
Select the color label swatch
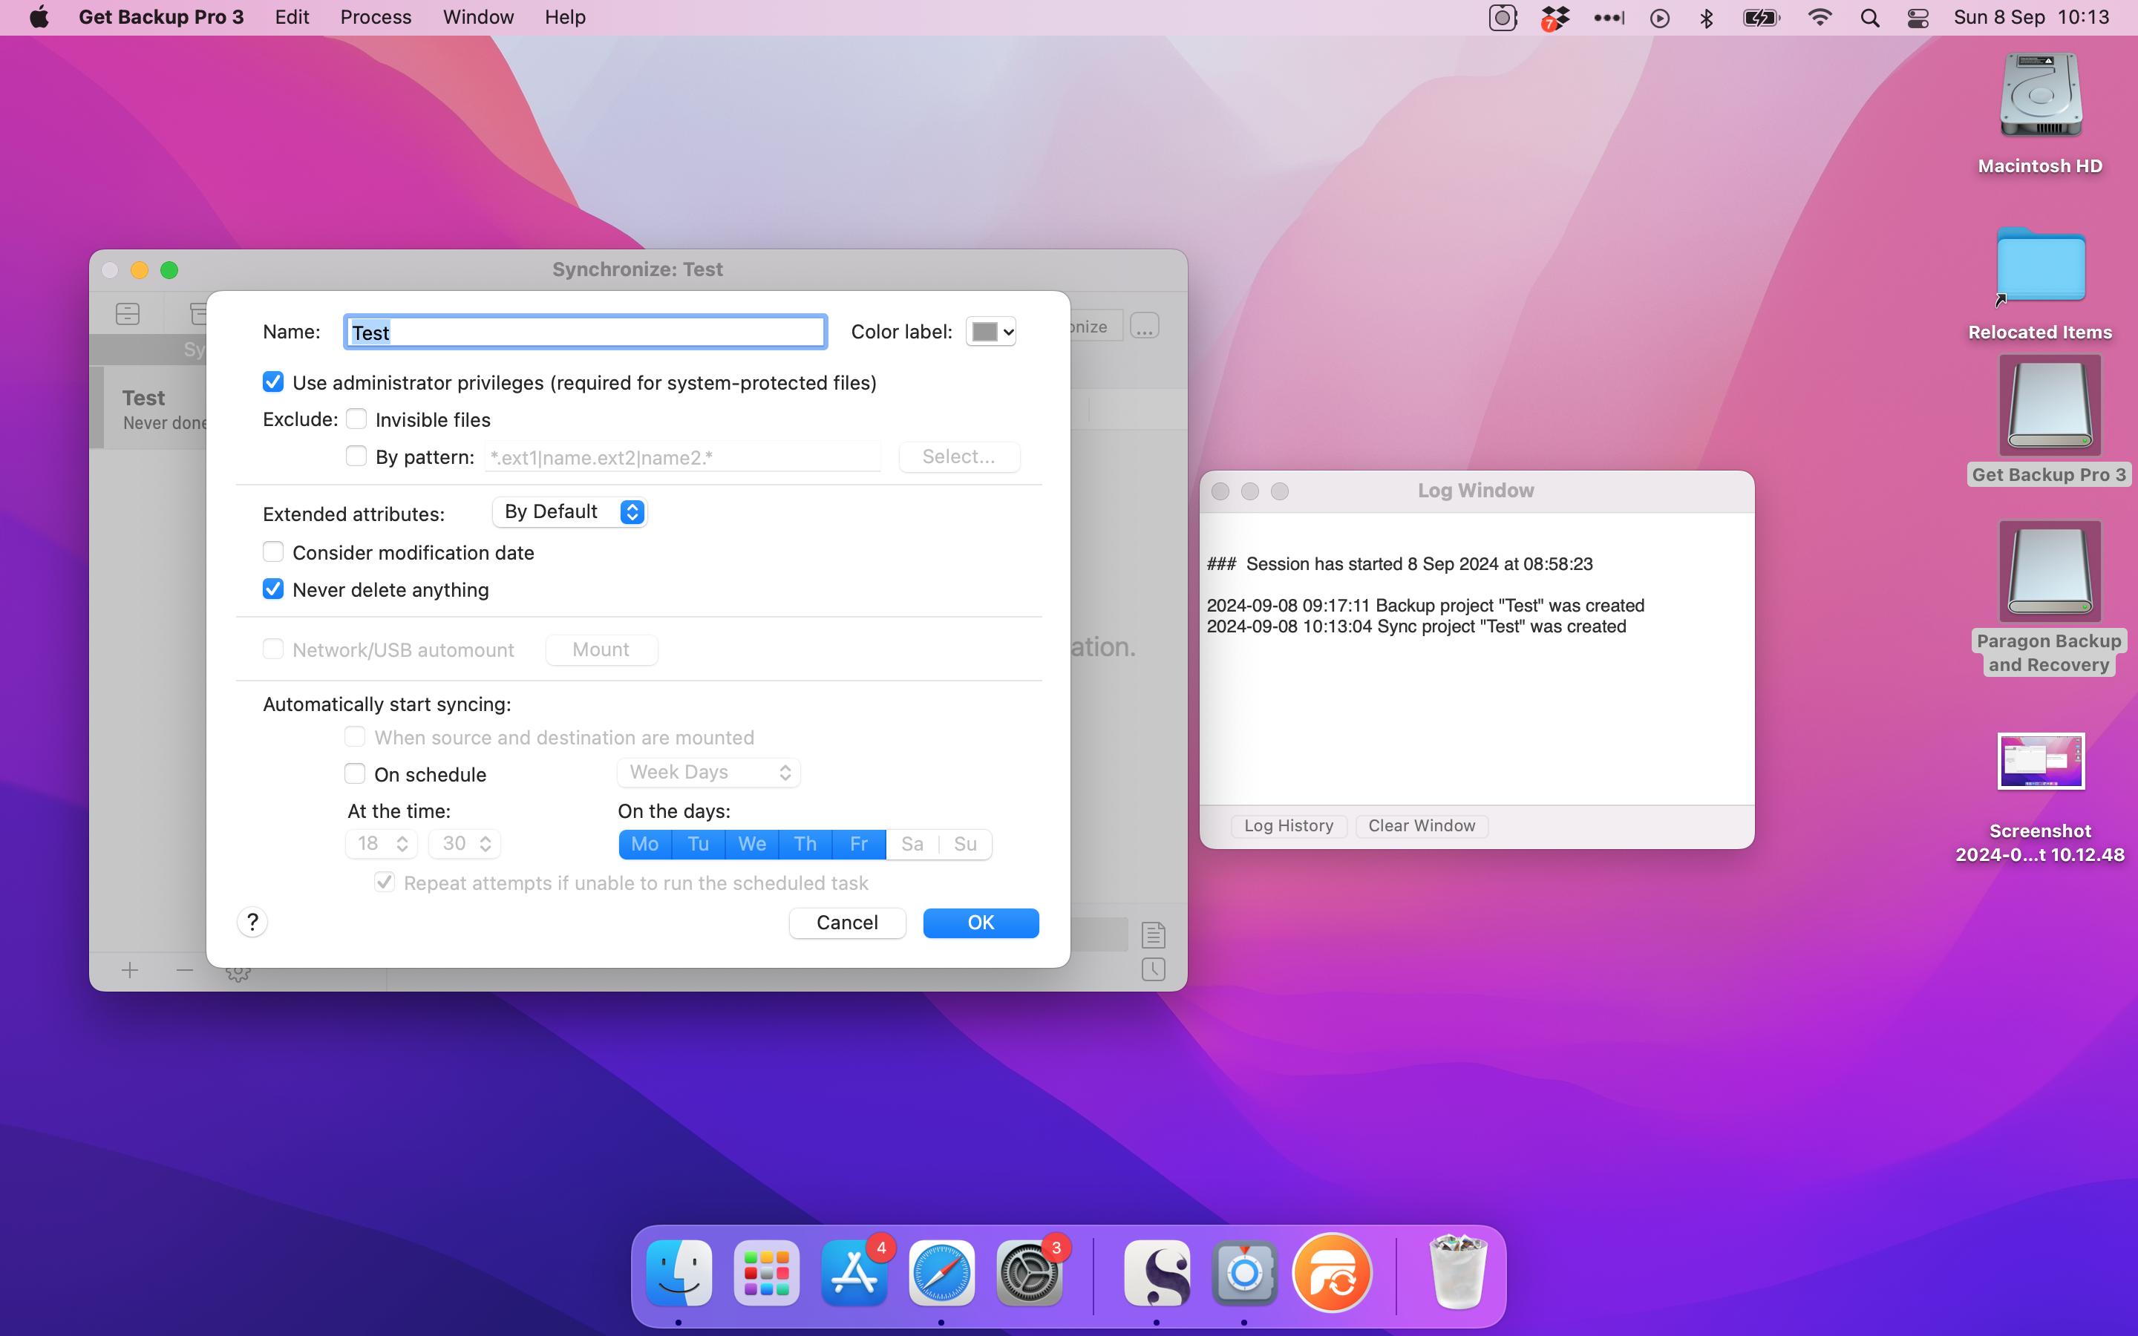985,330
